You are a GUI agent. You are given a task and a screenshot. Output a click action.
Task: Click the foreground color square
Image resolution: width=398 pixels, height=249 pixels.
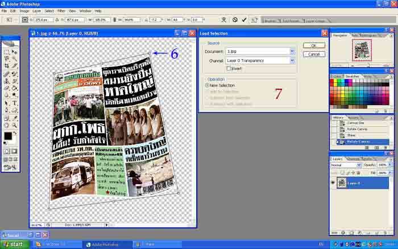[x=8, y=136]
